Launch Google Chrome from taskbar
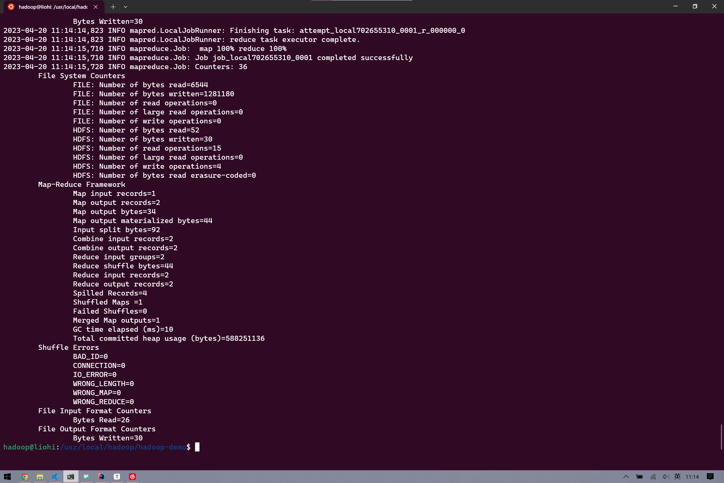The image size is (724, 483). pyautogui.click(x=24, y=477)
